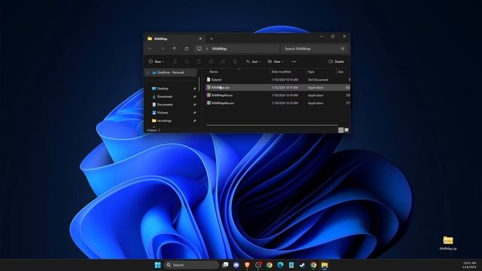The image size is (482, 271).
Task: Open Desktop in the sidebar
Action: (163, 89)
